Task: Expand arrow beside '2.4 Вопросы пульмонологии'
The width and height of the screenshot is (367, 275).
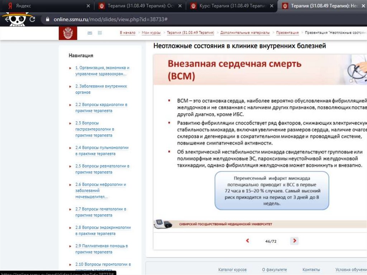Action: click(70, 148)
